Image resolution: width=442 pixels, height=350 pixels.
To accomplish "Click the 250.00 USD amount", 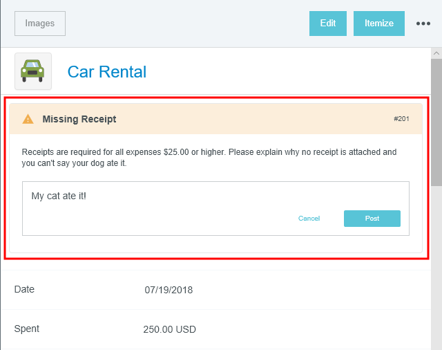I will click(x=169, y=329).
